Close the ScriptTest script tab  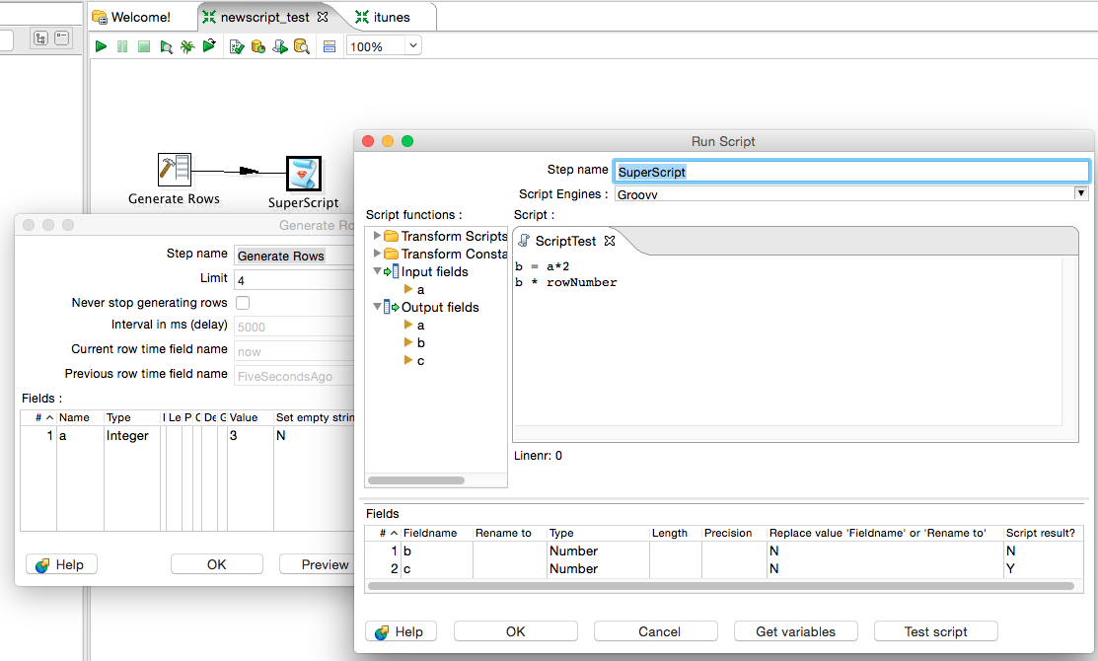tap(610, 240)
